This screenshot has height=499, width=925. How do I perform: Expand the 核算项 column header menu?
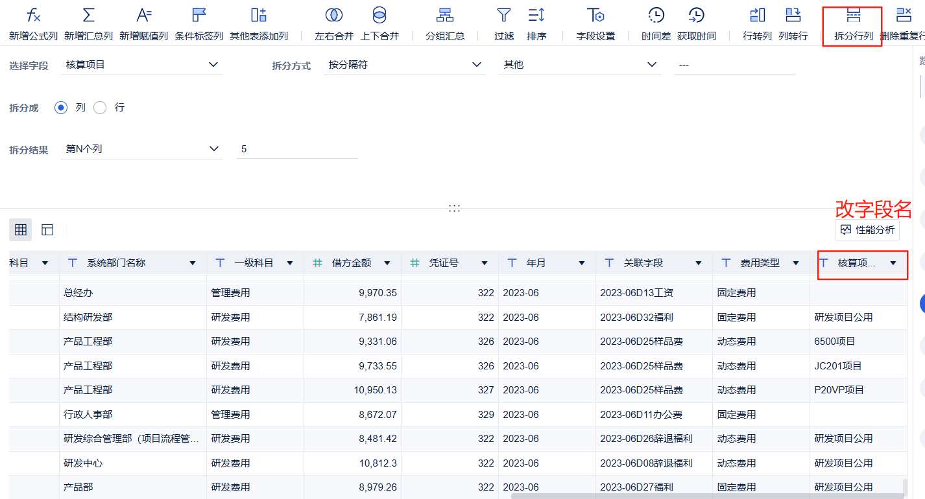tap(893, 263)
